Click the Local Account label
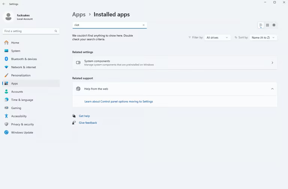Viewport: 288px width, 189px height. (x=25, y=19)
